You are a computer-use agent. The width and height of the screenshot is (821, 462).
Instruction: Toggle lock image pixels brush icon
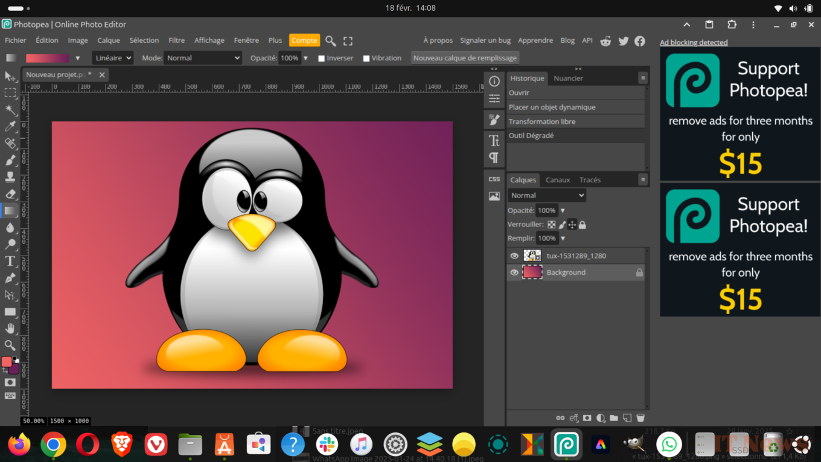562,225
